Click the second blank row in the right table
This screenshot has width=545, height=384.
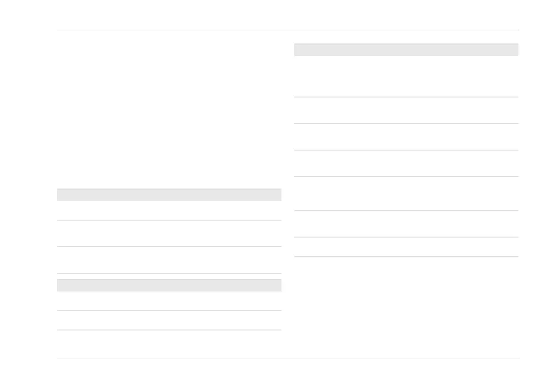[406, 110]
